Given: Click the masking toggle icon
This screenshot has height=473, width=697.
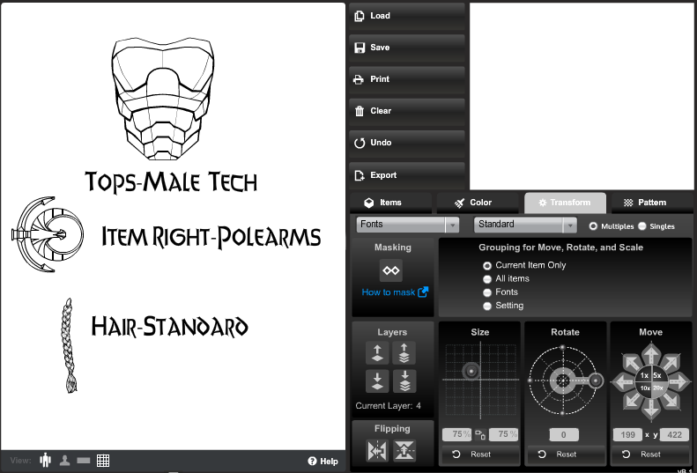Looking at the screenshot, I should [391, 270].
